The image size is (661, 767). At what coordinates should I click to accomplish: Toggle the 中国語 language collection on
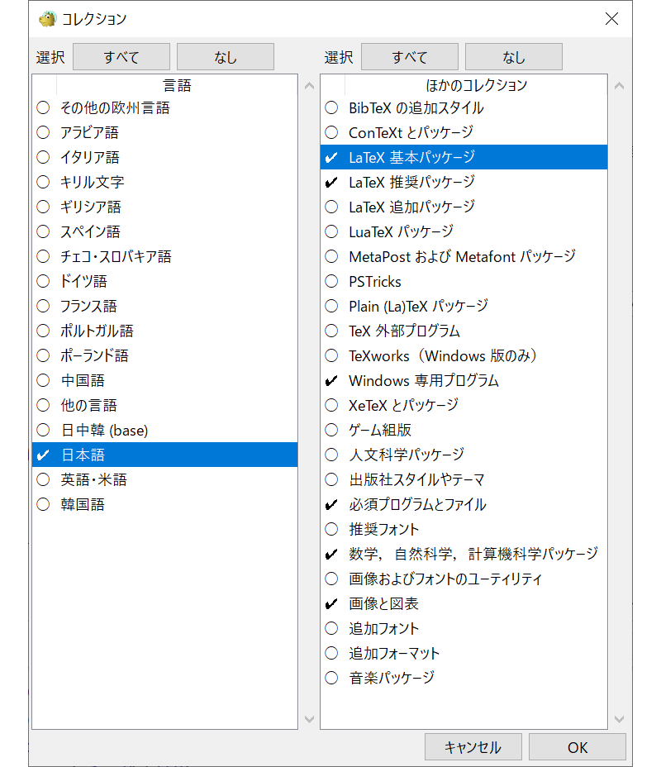[44, 381]
